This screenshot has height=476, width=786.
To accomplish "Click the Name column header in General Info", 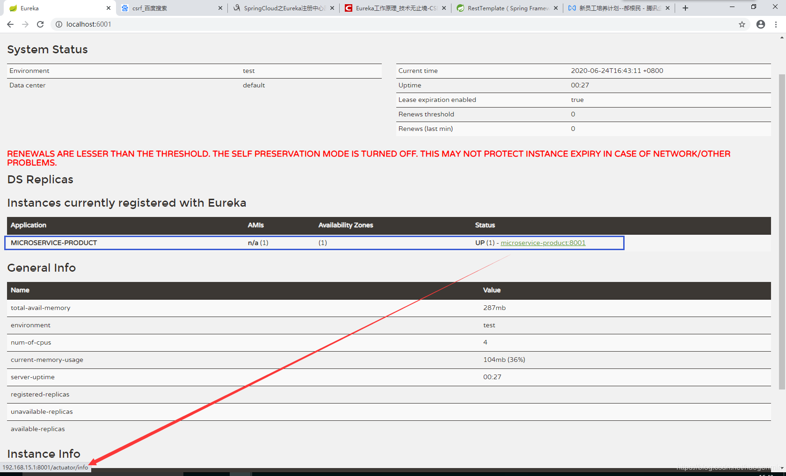I will [x=20, y=290].
